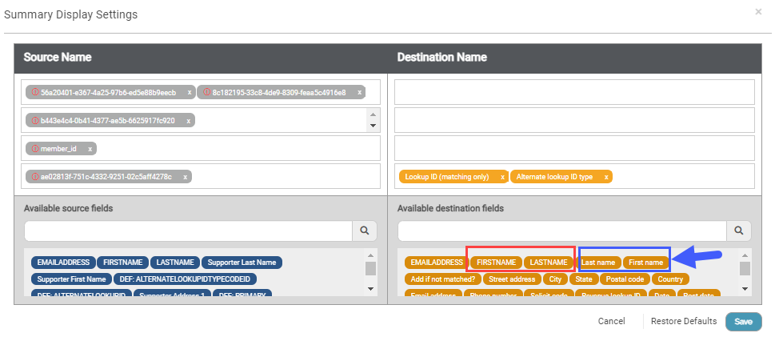Select LASTNAME destination field chip
This screenshot has height=341, width=779.
(x=549, y=262)
